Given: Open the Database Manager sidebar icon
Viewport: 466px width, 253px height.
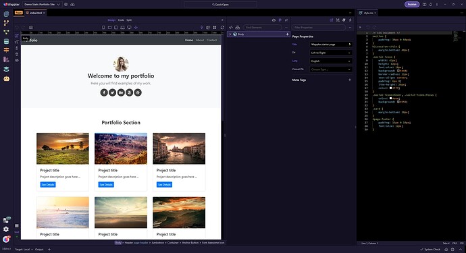Looking at the screenshot, I should click(x=6, y=41).
